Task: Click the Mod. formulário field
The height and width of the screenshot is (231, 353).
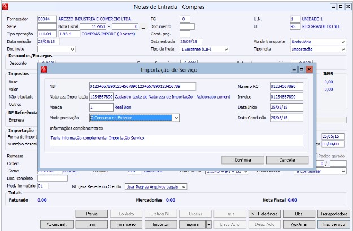Action: 43,186
